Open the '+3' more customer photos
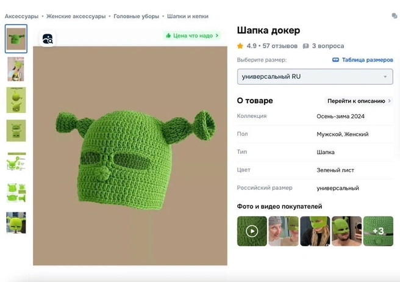Image resolution: width=400 pixels, height=282 pixels. coord(378,231)
